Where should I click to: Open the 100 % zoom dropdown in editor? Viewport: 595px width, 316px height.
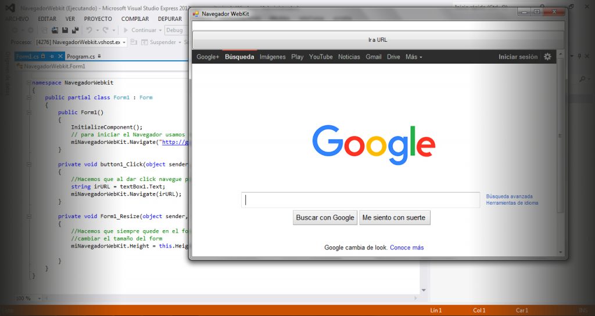point(28,298)
